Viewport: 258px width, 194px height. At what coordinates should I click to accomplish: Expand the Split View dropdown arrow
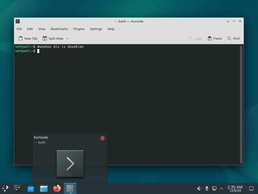point(68,38)
